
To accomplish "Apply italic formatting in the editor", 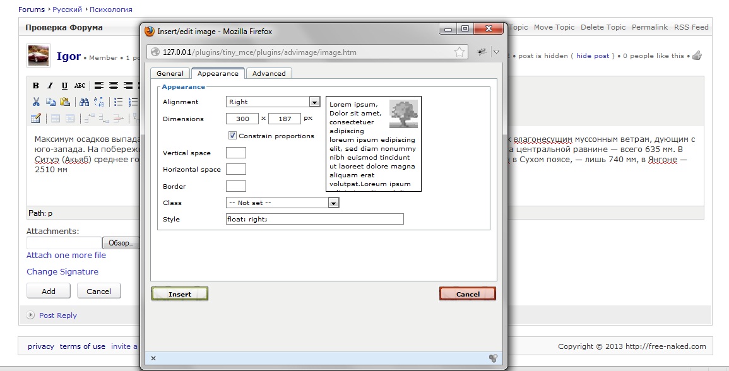I will pos(50,86).
